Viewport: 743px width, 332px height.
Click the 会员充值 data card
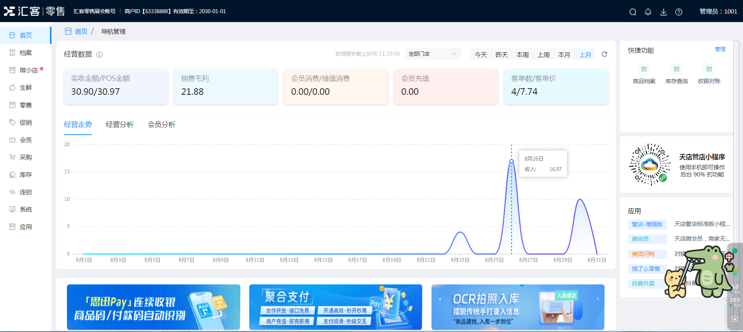pos(446,86)
